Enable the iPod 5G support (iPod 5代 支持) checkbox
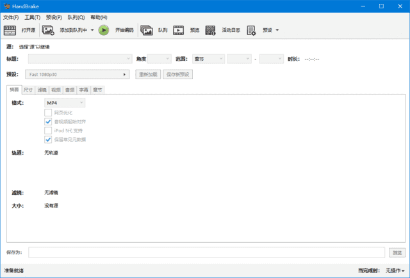The image size is (410, 278). 48,130
